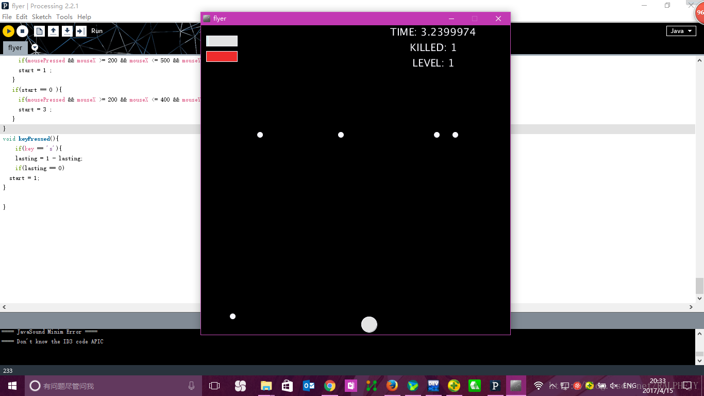Click the KILLED: 1 score text

433,47
